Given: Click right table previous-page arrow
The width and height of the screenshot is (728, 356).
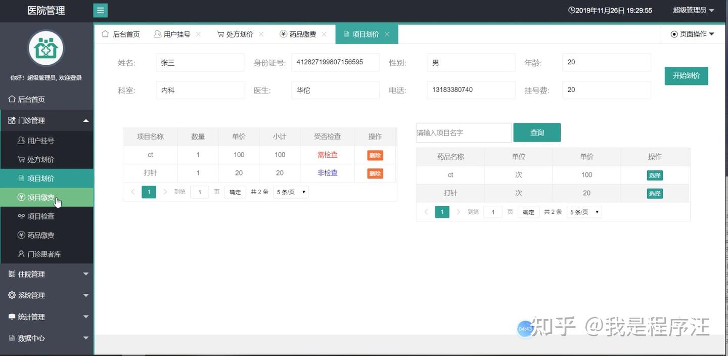Looking at the screenshot, I should click(426, 212).
